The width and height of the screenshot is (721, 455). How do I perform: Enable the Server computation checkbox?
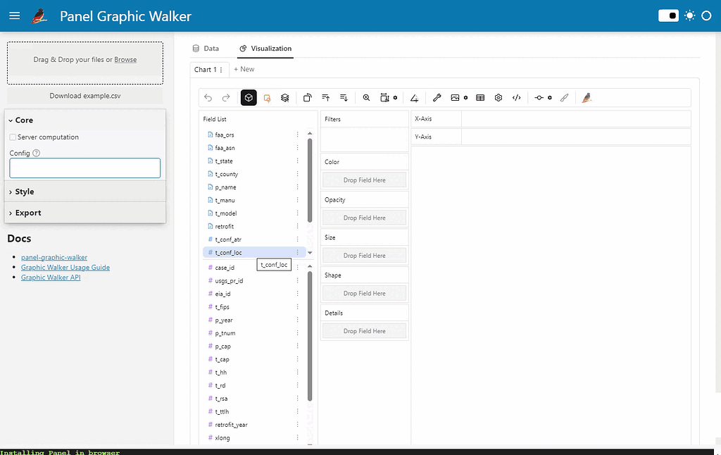point(13,137)
